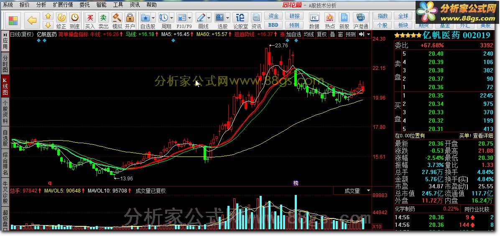Open the 自选股 star folder icon
Screen dimensions: 500x236
click(x=146, y=18)
